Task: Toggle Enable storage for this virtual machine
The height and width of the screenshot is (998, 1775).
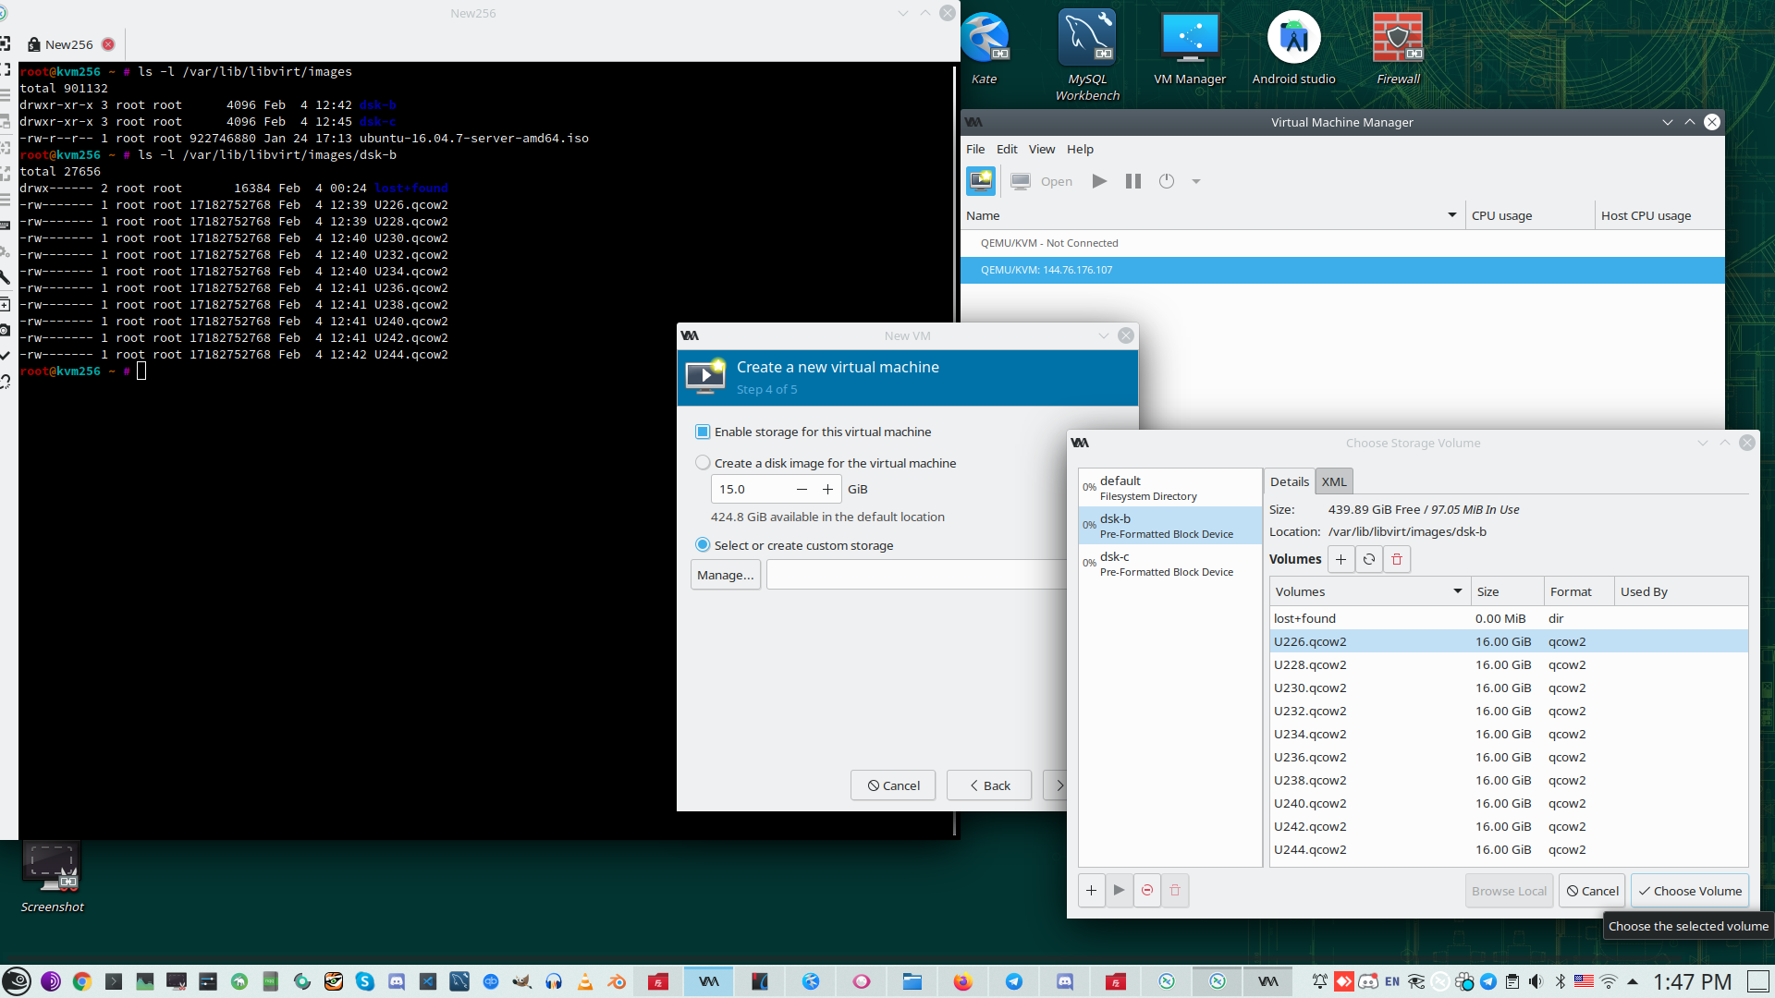Action: pyautogui.click(x=703, y=432)
